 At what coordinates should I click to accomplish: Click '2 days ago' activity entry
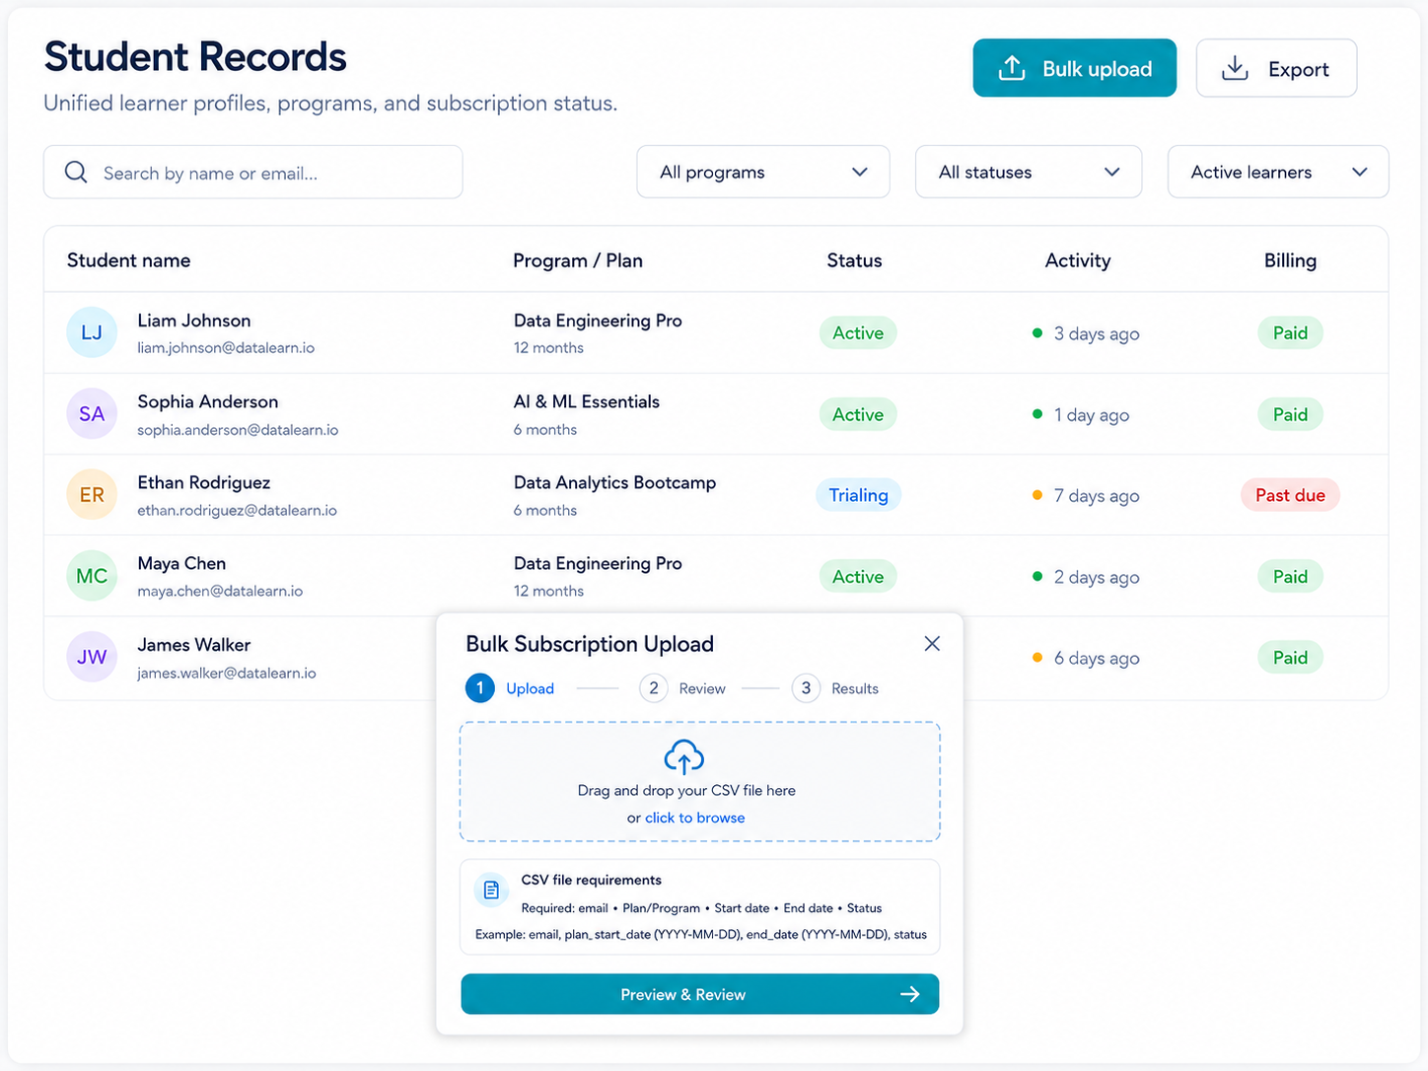click(1086, 577)
